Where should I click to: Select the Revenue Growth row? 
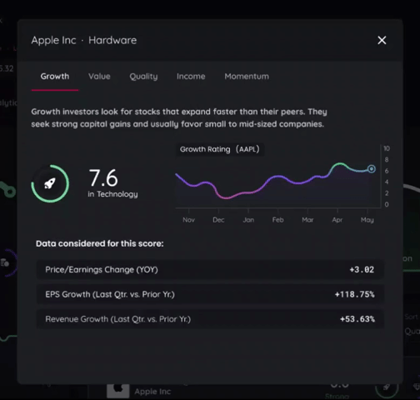(x=210, y=319)
